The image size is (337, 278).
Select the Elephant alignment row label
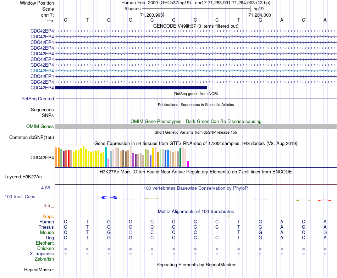(x=45, y=243)
